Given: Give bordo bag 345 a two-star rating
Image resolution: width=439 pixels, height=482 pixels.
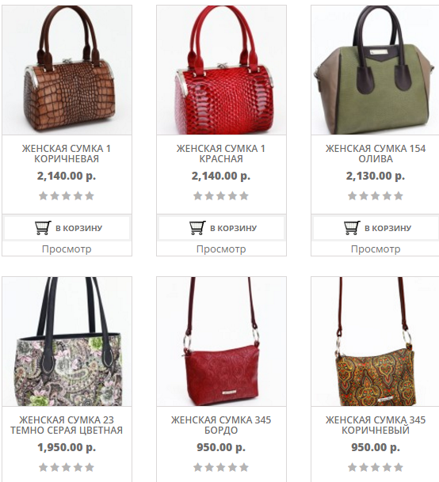Looking at the screenshot, I should 209,468.
